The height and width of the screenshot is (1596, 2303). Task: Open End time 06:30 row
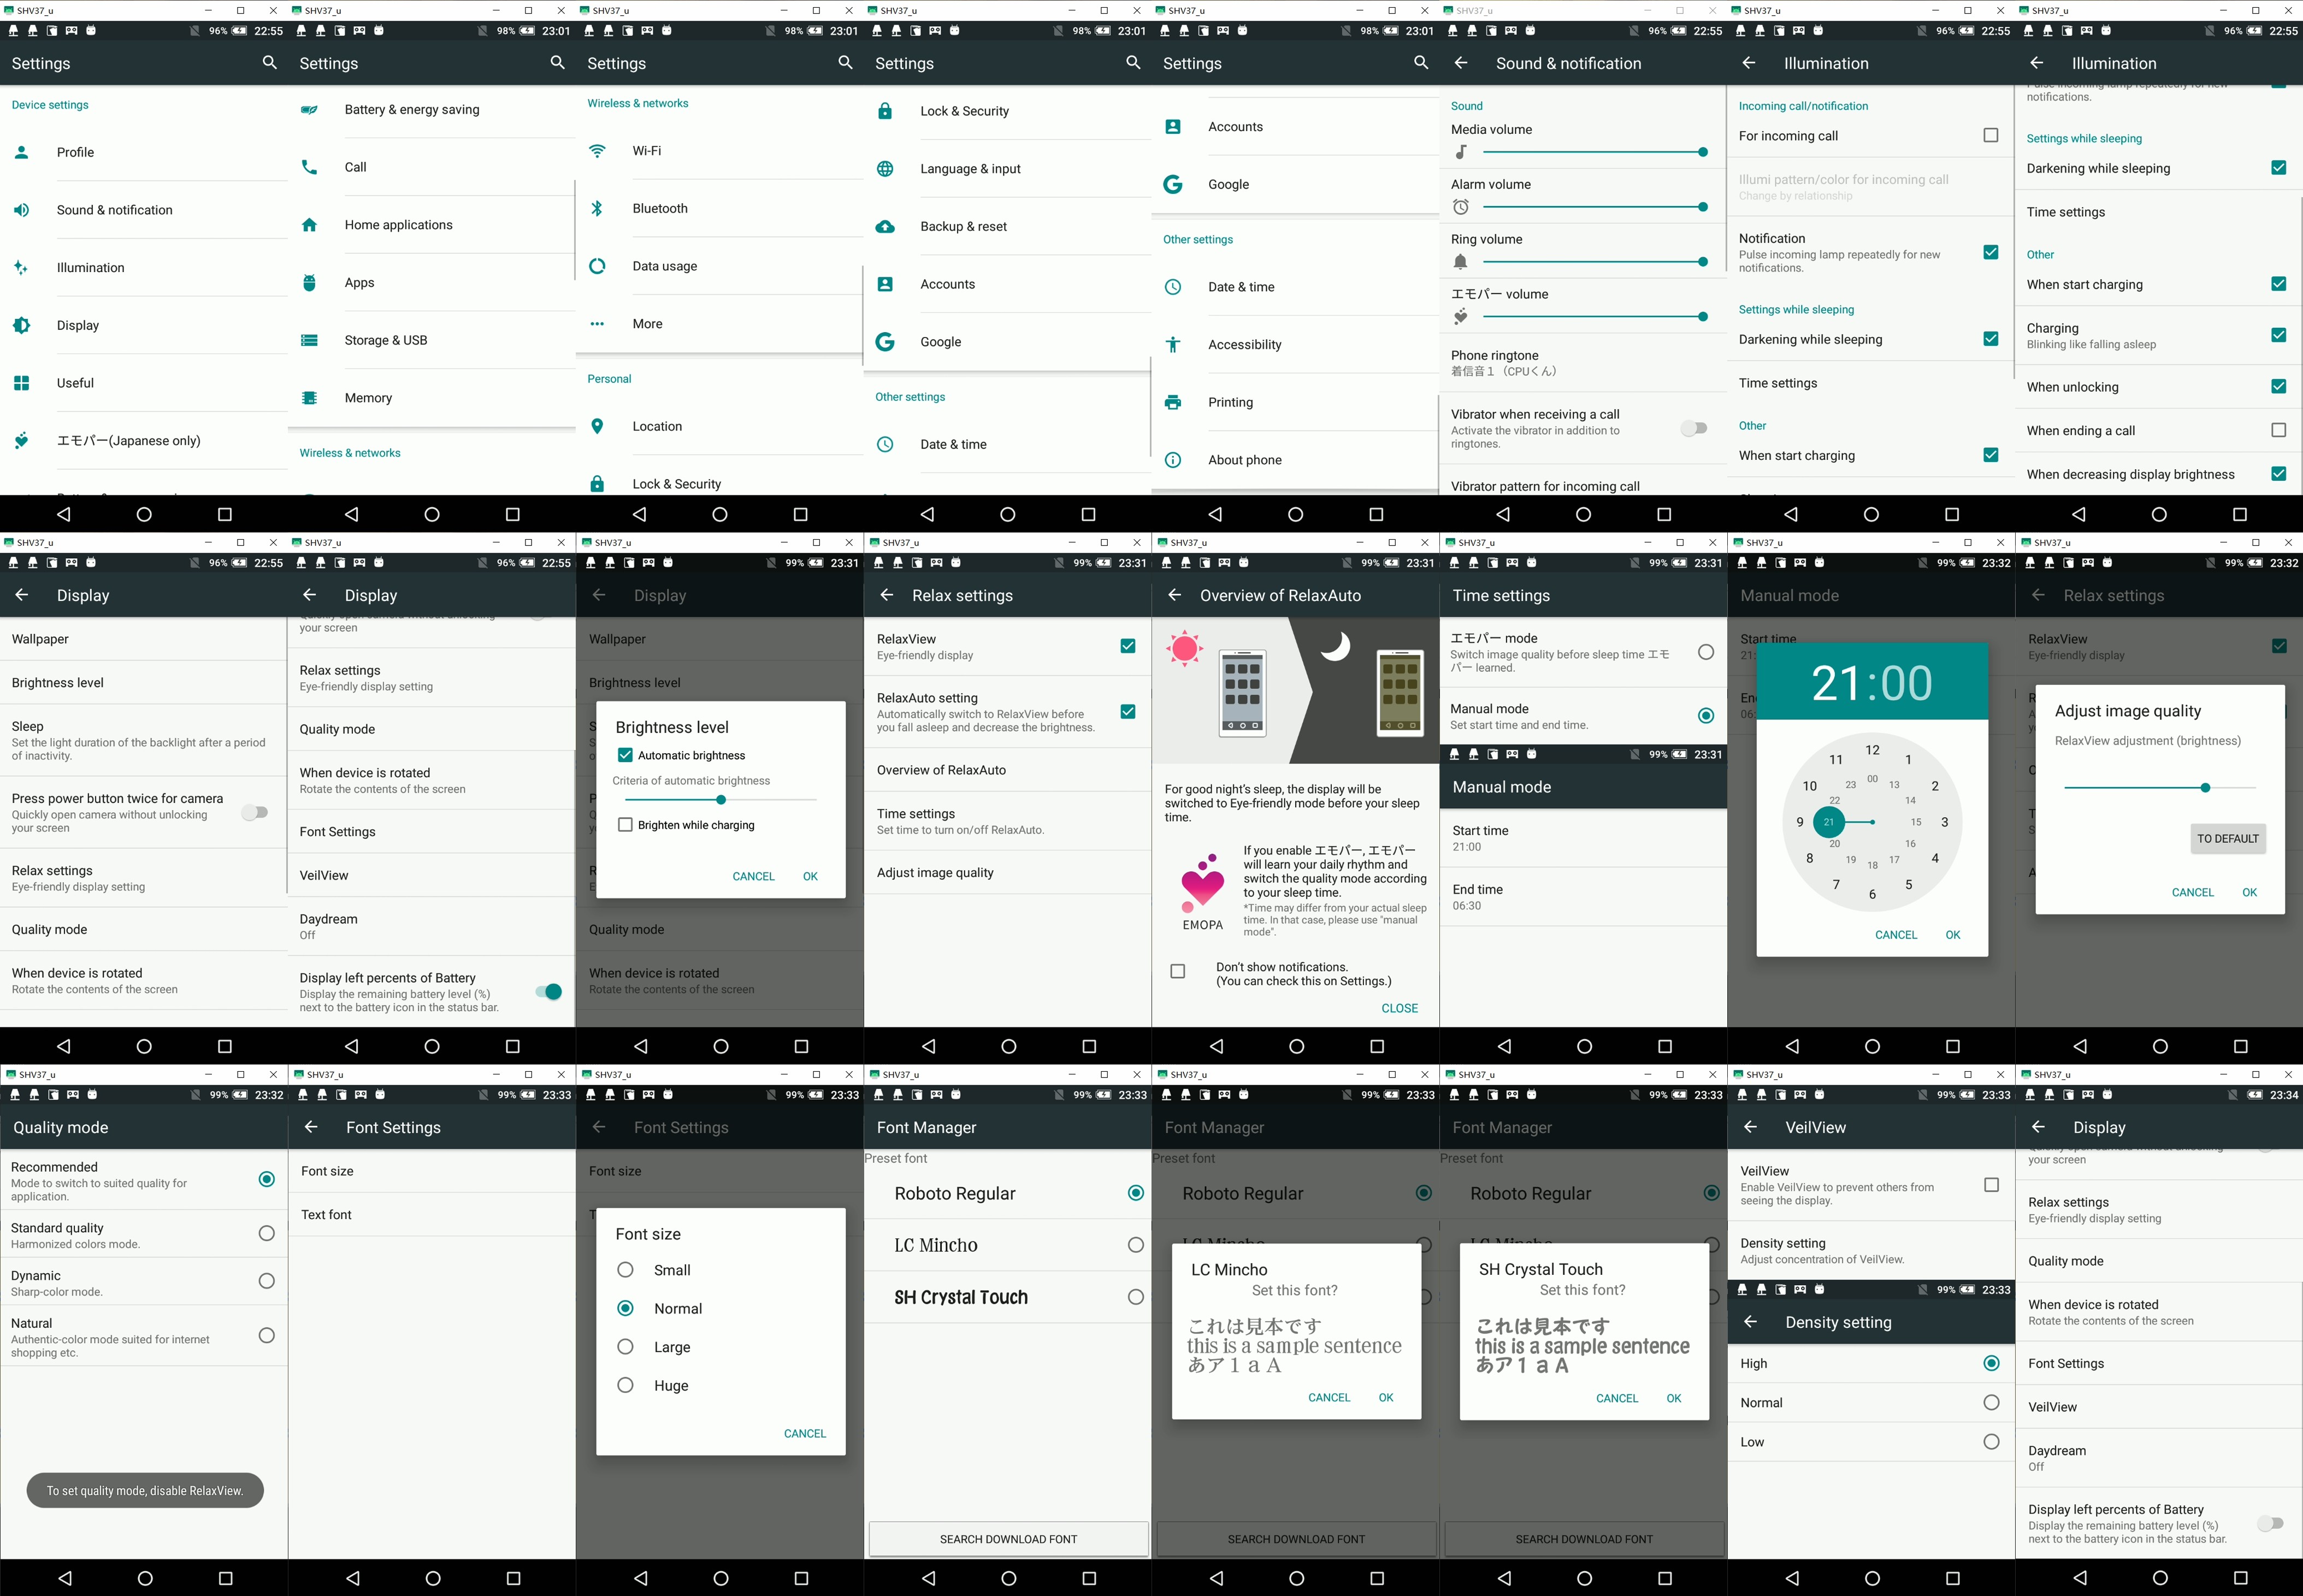[1583, 898]
